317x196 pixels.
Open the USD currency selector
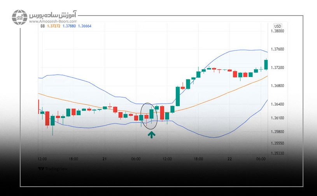(x=277, y=26)
